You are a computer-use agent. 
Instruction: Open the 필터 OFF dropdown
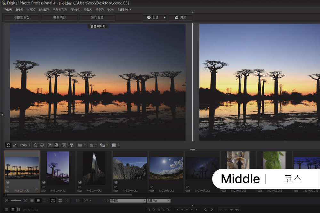[87, 201]
